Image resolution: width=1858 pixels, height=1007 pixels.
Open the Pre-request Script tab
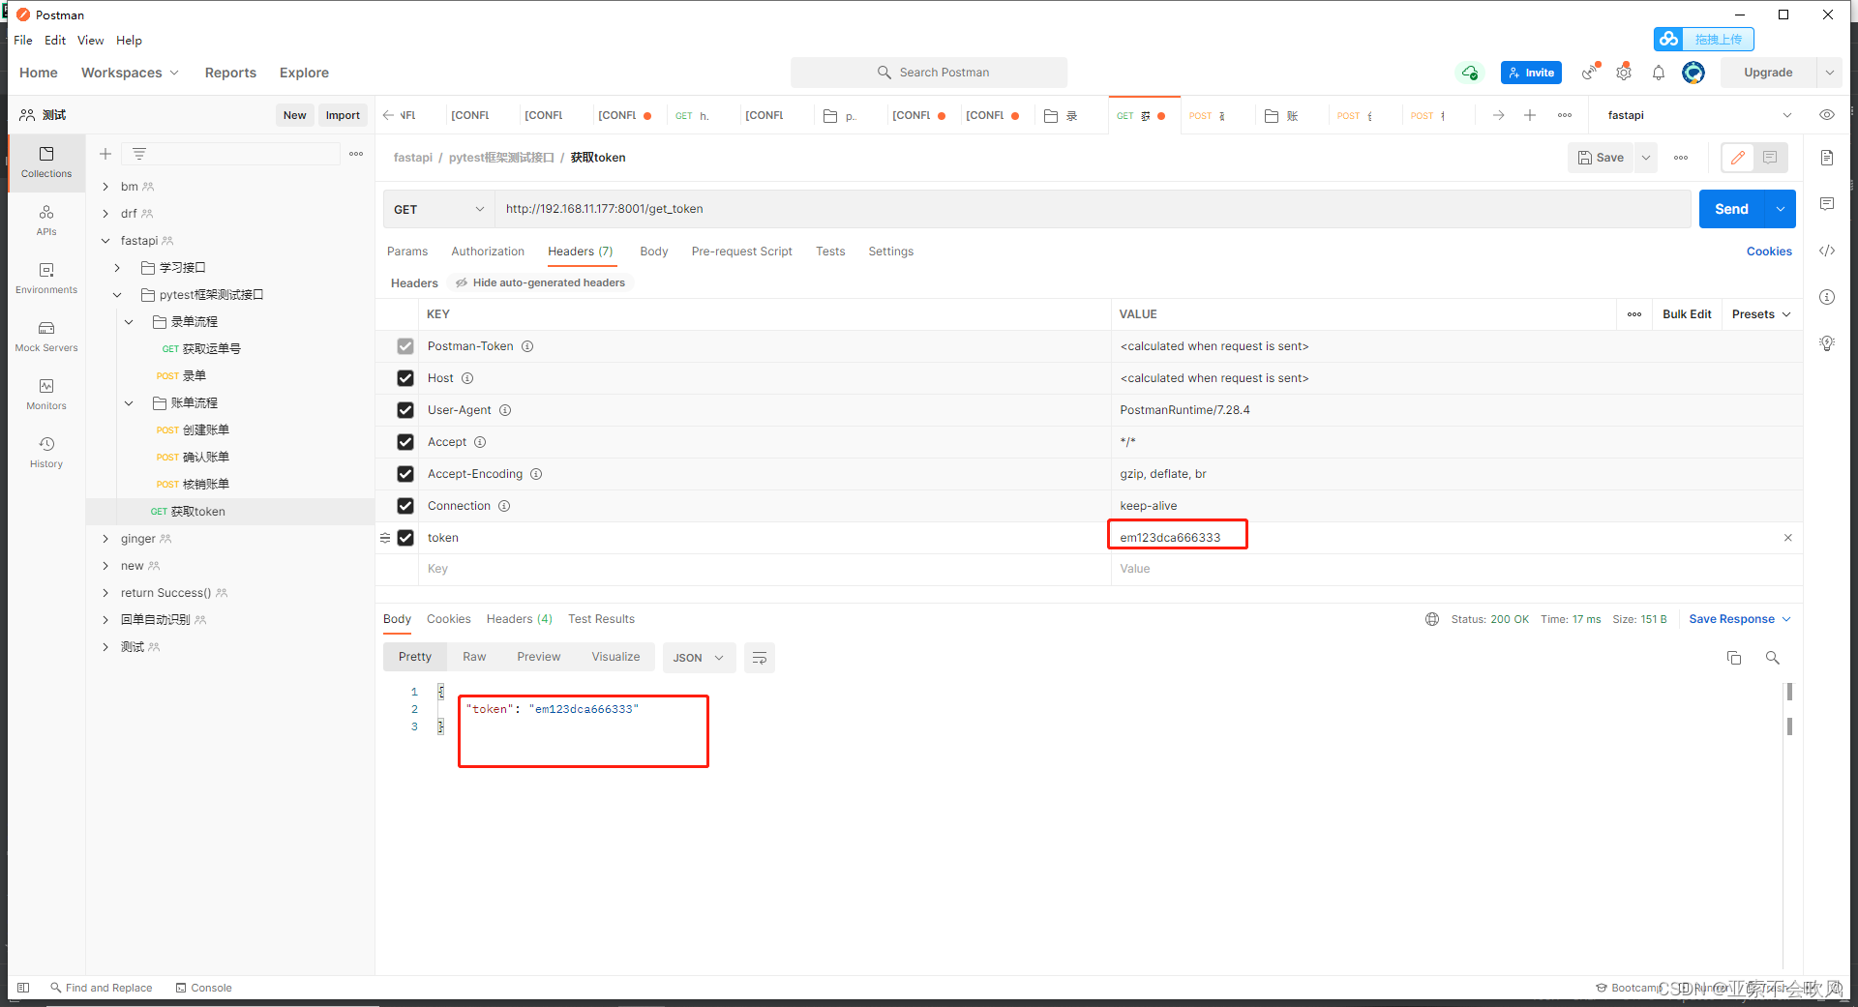pos(741,252)
